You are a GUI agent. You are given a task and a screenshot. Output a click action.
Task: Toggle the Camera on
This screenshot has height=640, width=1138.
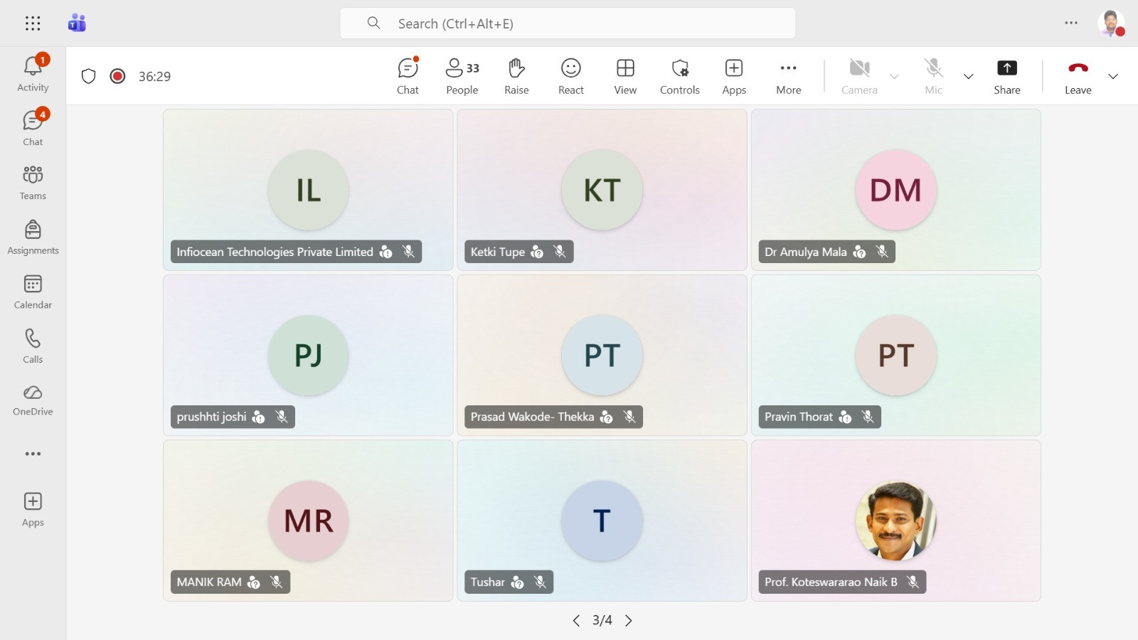pos(859,75)
